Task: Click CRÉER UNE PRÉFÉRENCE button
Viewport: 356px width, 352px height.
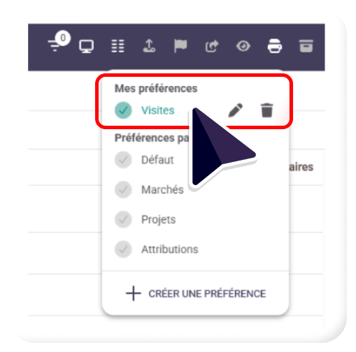Action: point(195,293)
